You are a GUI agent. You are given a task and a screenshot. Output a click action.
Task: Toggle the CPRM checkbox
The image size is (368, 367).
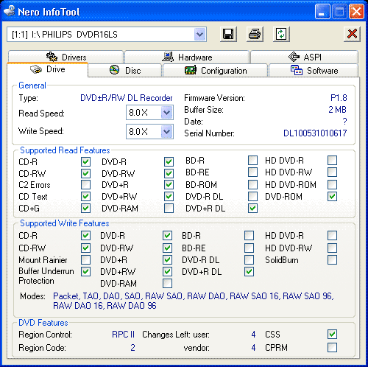click(x=332, y=347)
